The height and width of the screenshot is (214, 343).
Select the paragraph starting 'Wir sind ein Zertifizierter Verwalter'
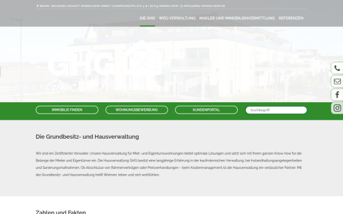pos(169,164)
